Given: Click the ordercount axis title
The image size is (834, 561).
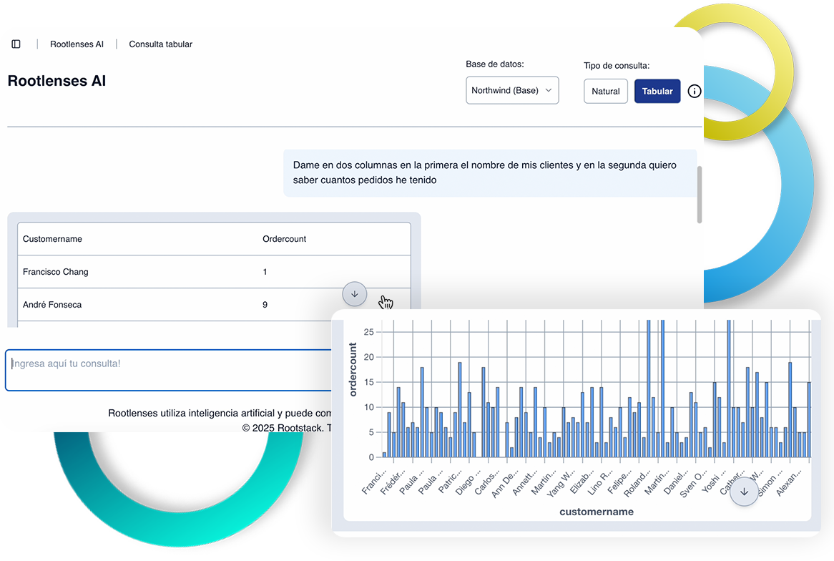Looking at the screenshot, I should (353, 369).
